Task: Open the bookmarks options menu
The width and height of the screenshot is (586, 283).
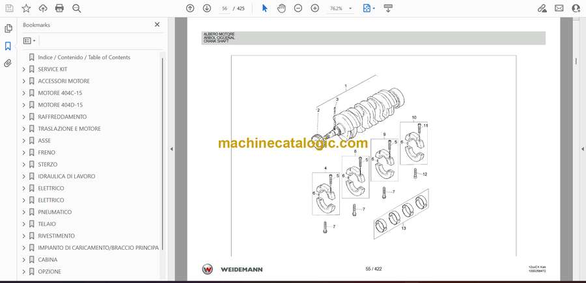Action: [29, 41]
